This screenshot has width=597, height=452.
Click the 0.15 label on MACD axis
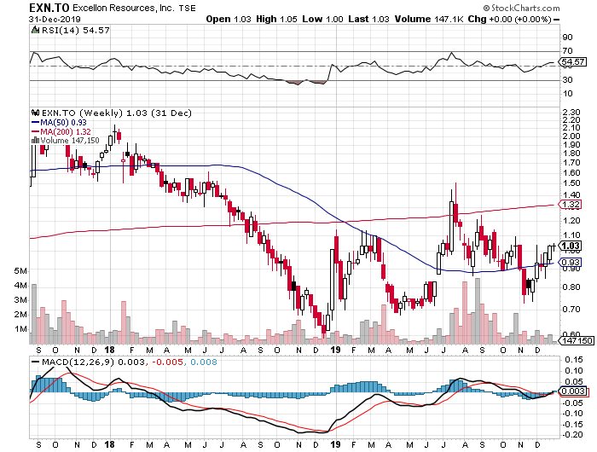[574, 359]
